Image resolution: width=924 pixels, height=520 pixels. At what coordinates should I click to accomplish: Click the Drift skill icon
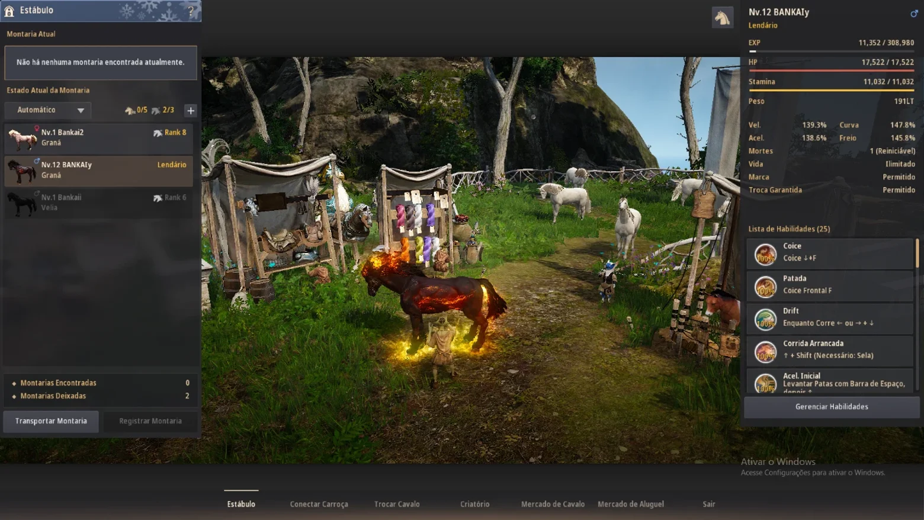[765, 319]
